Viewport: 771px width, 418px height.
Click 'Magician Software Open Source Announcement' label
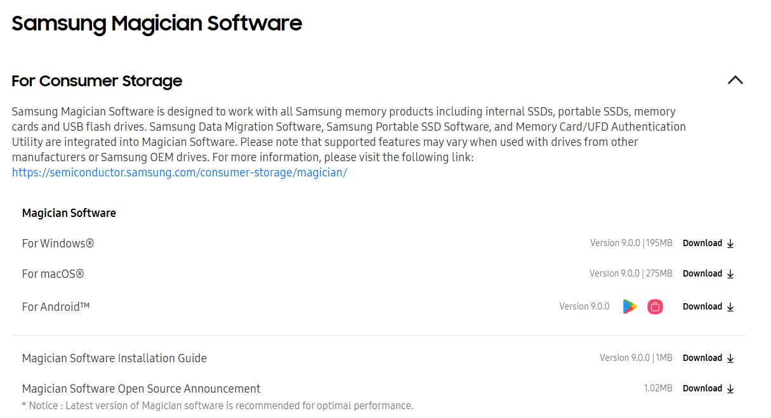point(142,389)
